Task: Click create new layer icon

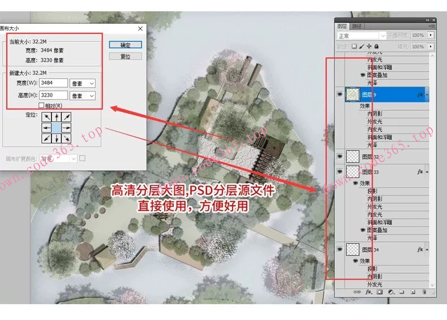Action: coord(412,292)
